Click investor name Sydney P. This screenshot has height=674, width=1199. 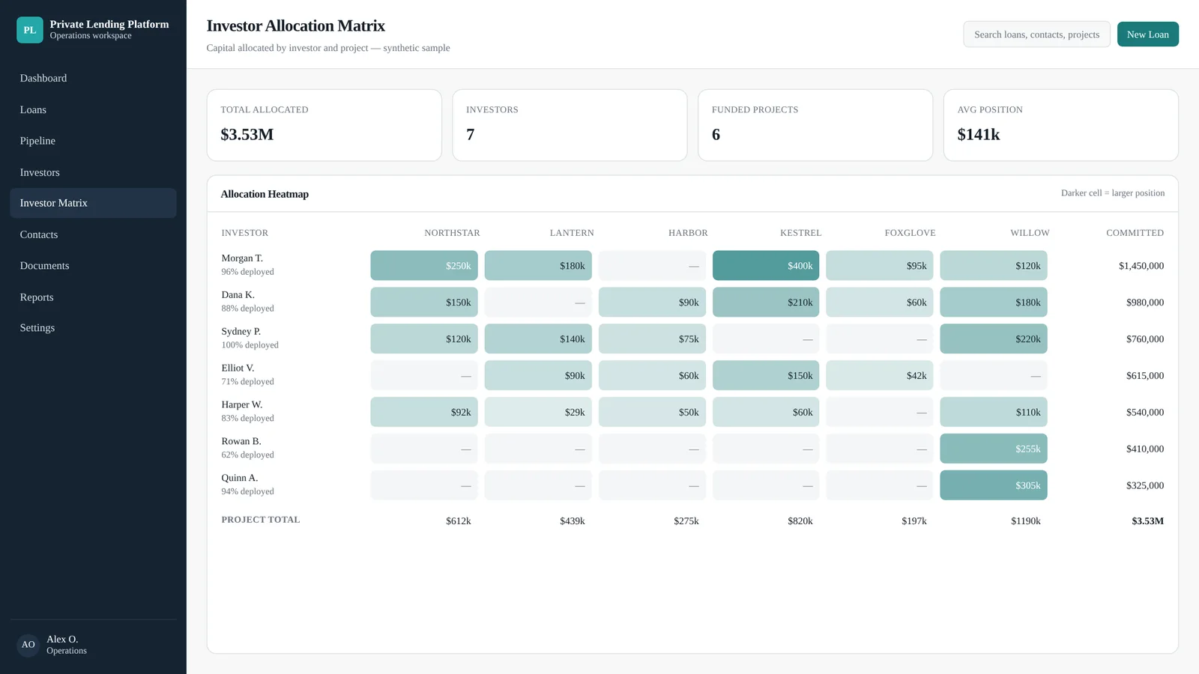pyautogui.click(x=241, y=332)
